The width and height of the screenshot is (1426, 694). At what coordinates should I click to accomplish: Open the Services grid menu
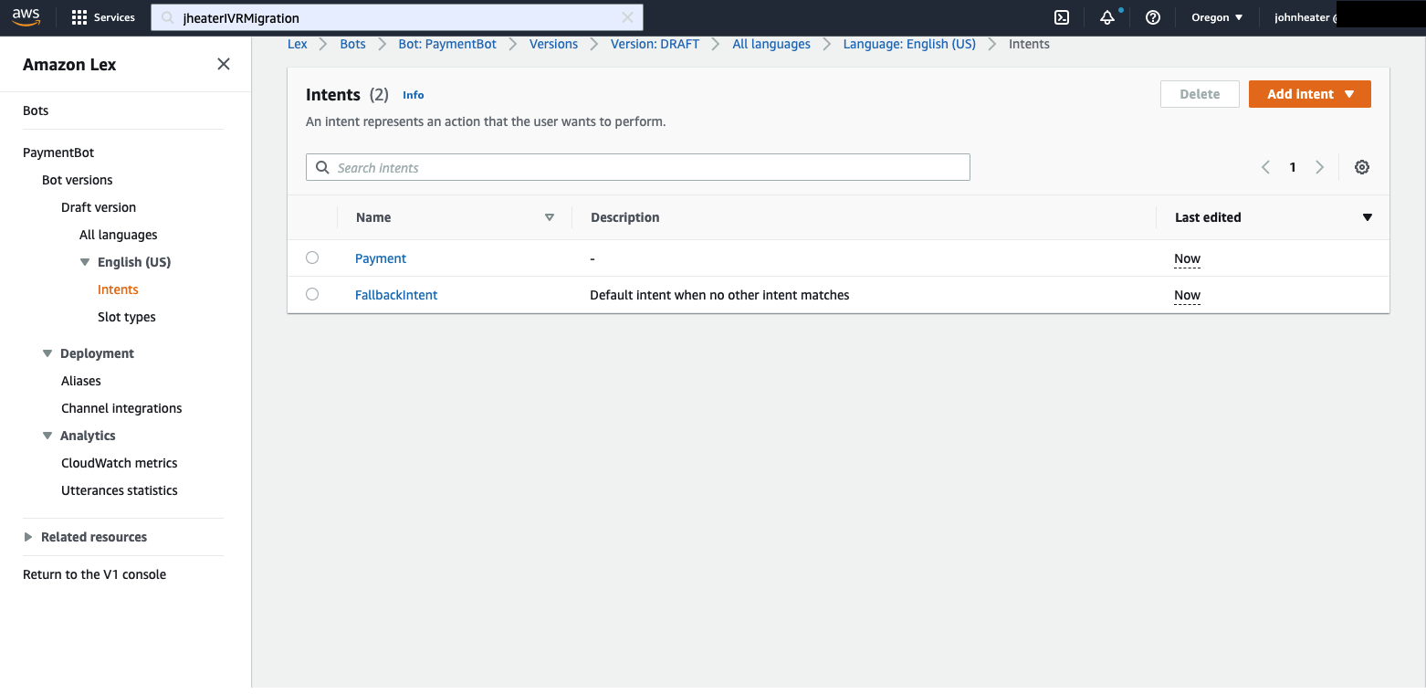[103, 17]
